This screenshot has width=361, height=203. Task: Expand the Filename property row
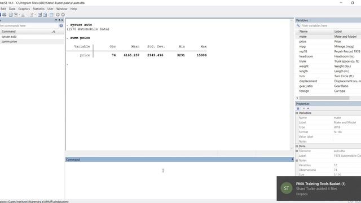coord(297,151)
